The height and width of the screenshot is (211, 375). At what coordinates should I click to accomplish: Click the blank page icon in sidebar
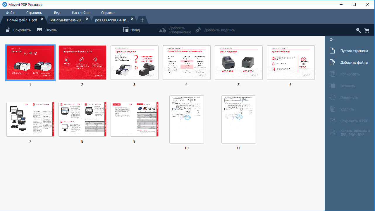click(332, 51)
